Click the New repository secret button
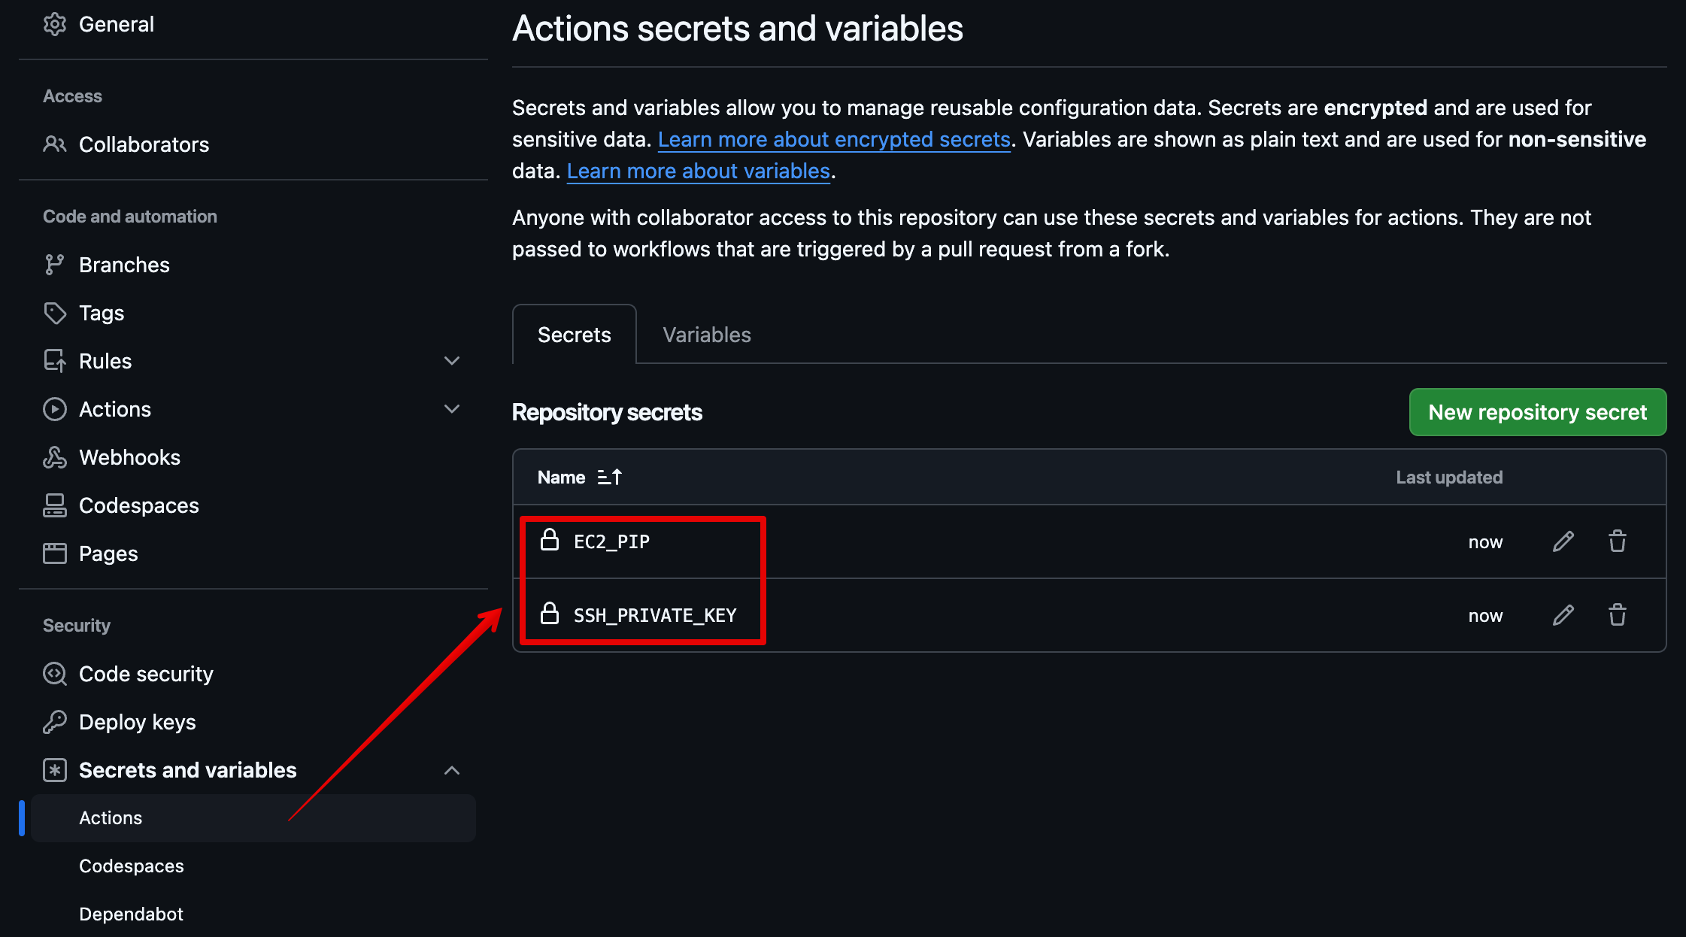Viewport: 1686px width, 937px height. point(1537,412)
